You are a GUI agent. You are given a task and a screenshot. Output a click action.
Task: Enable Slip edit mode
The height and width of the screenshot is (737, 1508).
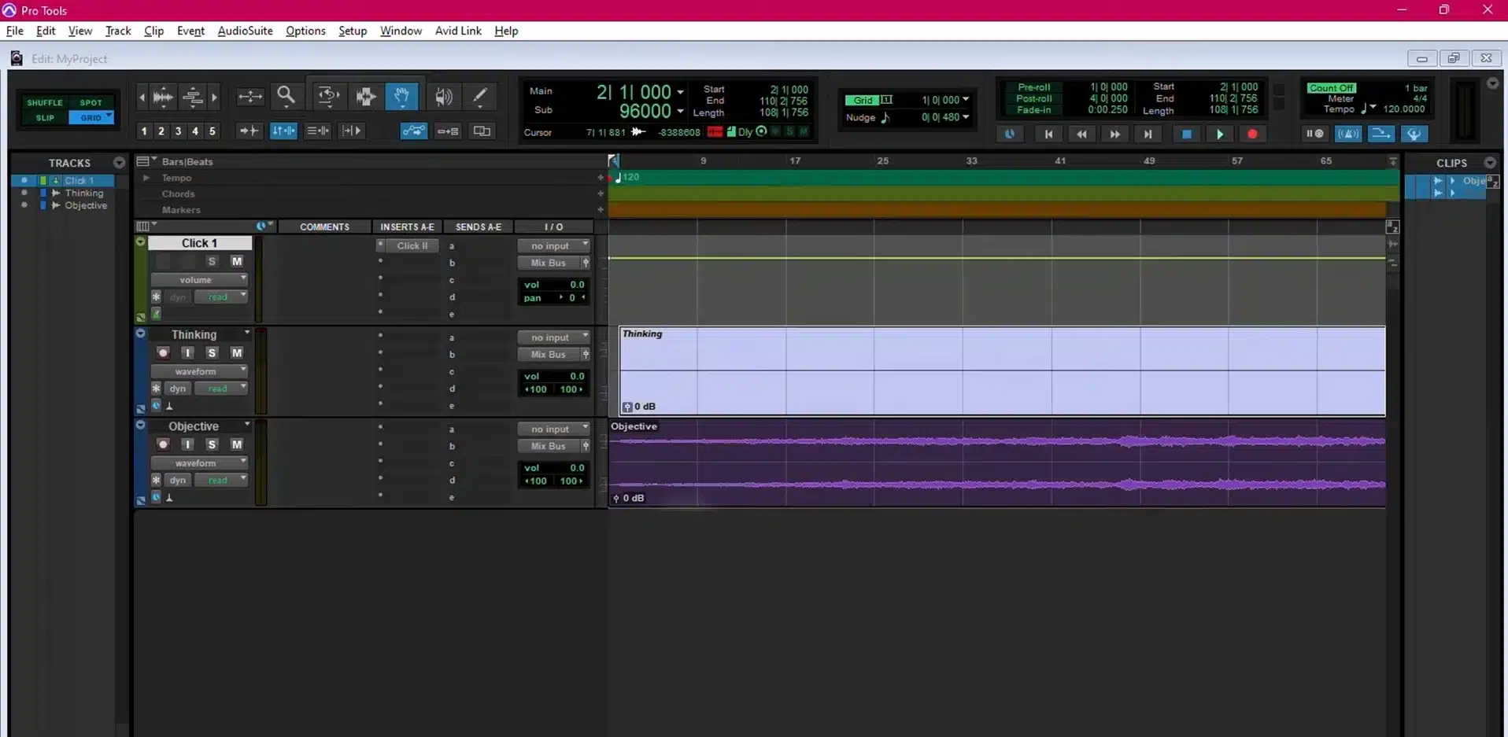pyautogui.click(x=45, y=118)
